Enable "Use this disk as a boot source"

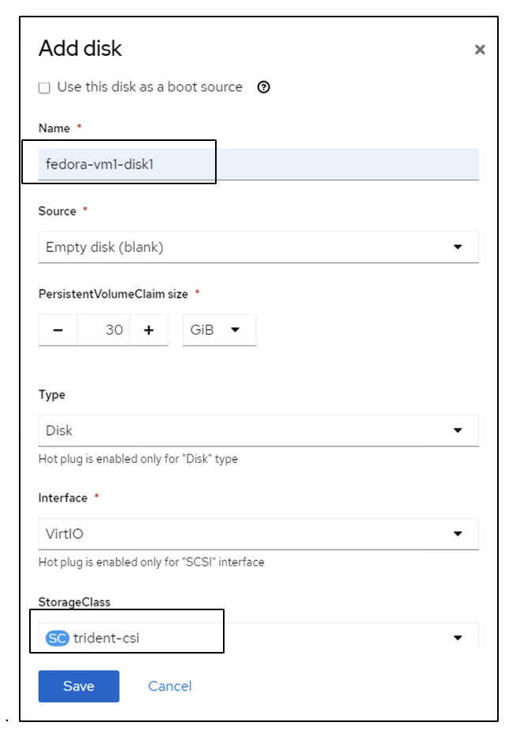coord(45,87)
